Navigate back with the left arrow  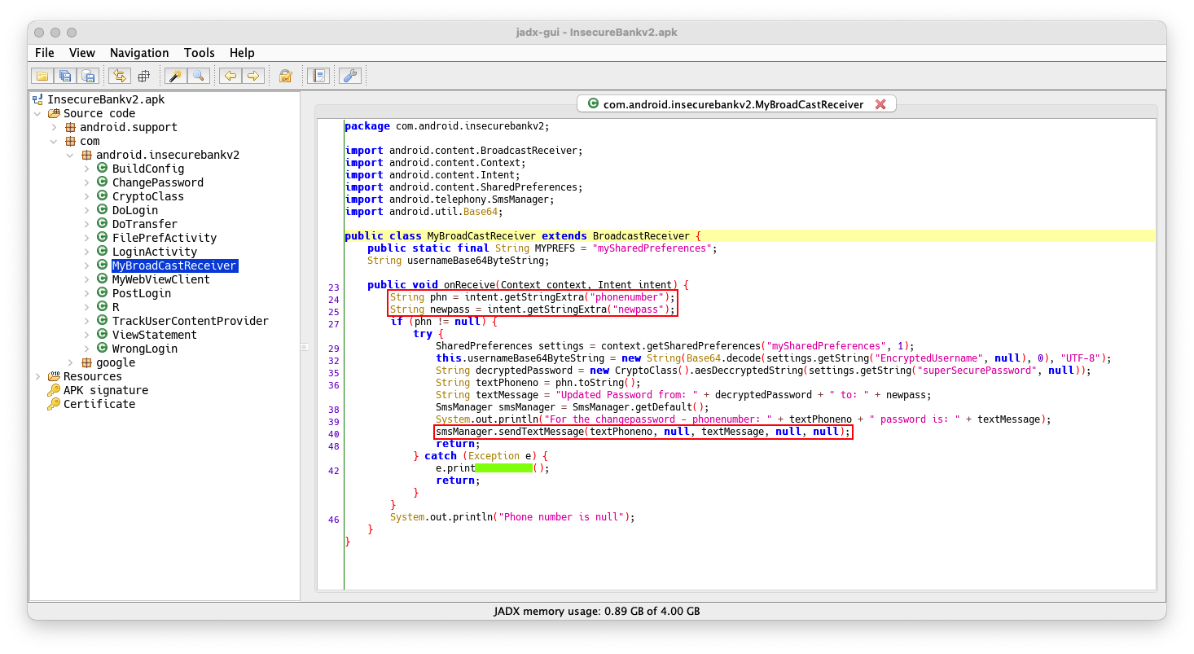click(230, 76)
